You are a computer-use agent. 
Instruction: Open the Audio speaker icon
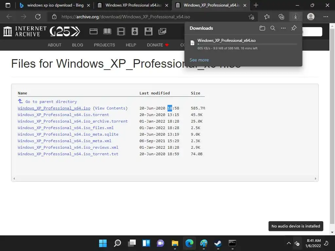tap(134, 31)
